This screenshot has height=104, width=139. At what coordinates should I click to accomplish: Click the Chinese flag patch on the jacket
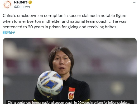(72, 89)
